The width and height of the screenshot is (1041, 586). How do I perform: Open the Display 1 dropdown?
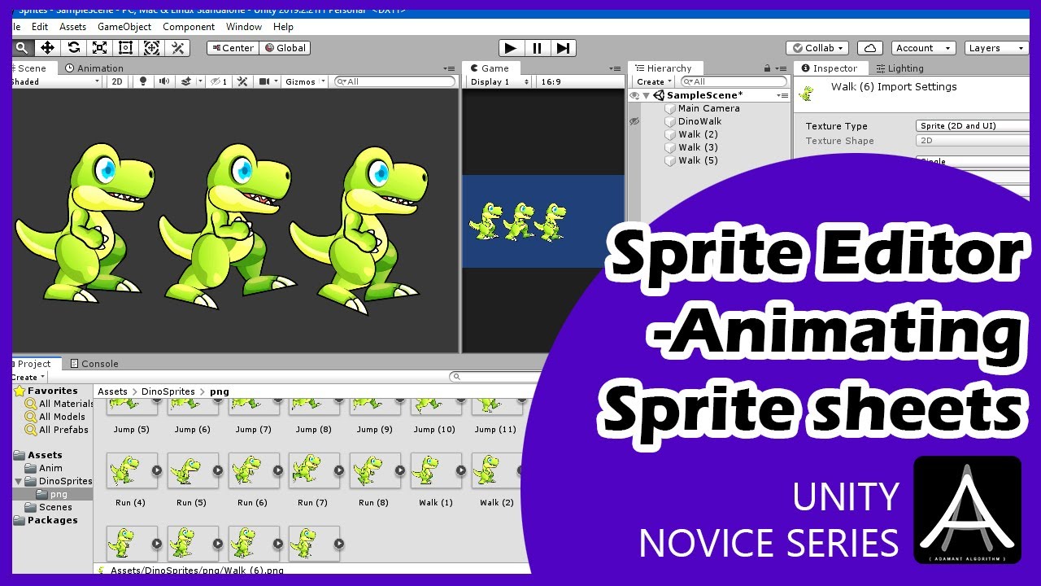coord(499,81)
